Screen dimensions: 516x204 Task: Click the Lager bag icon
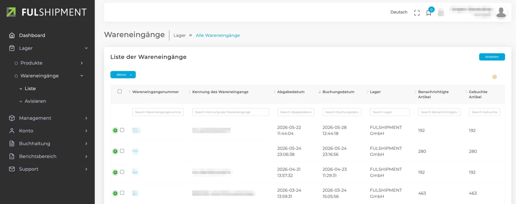pos(12,48)
